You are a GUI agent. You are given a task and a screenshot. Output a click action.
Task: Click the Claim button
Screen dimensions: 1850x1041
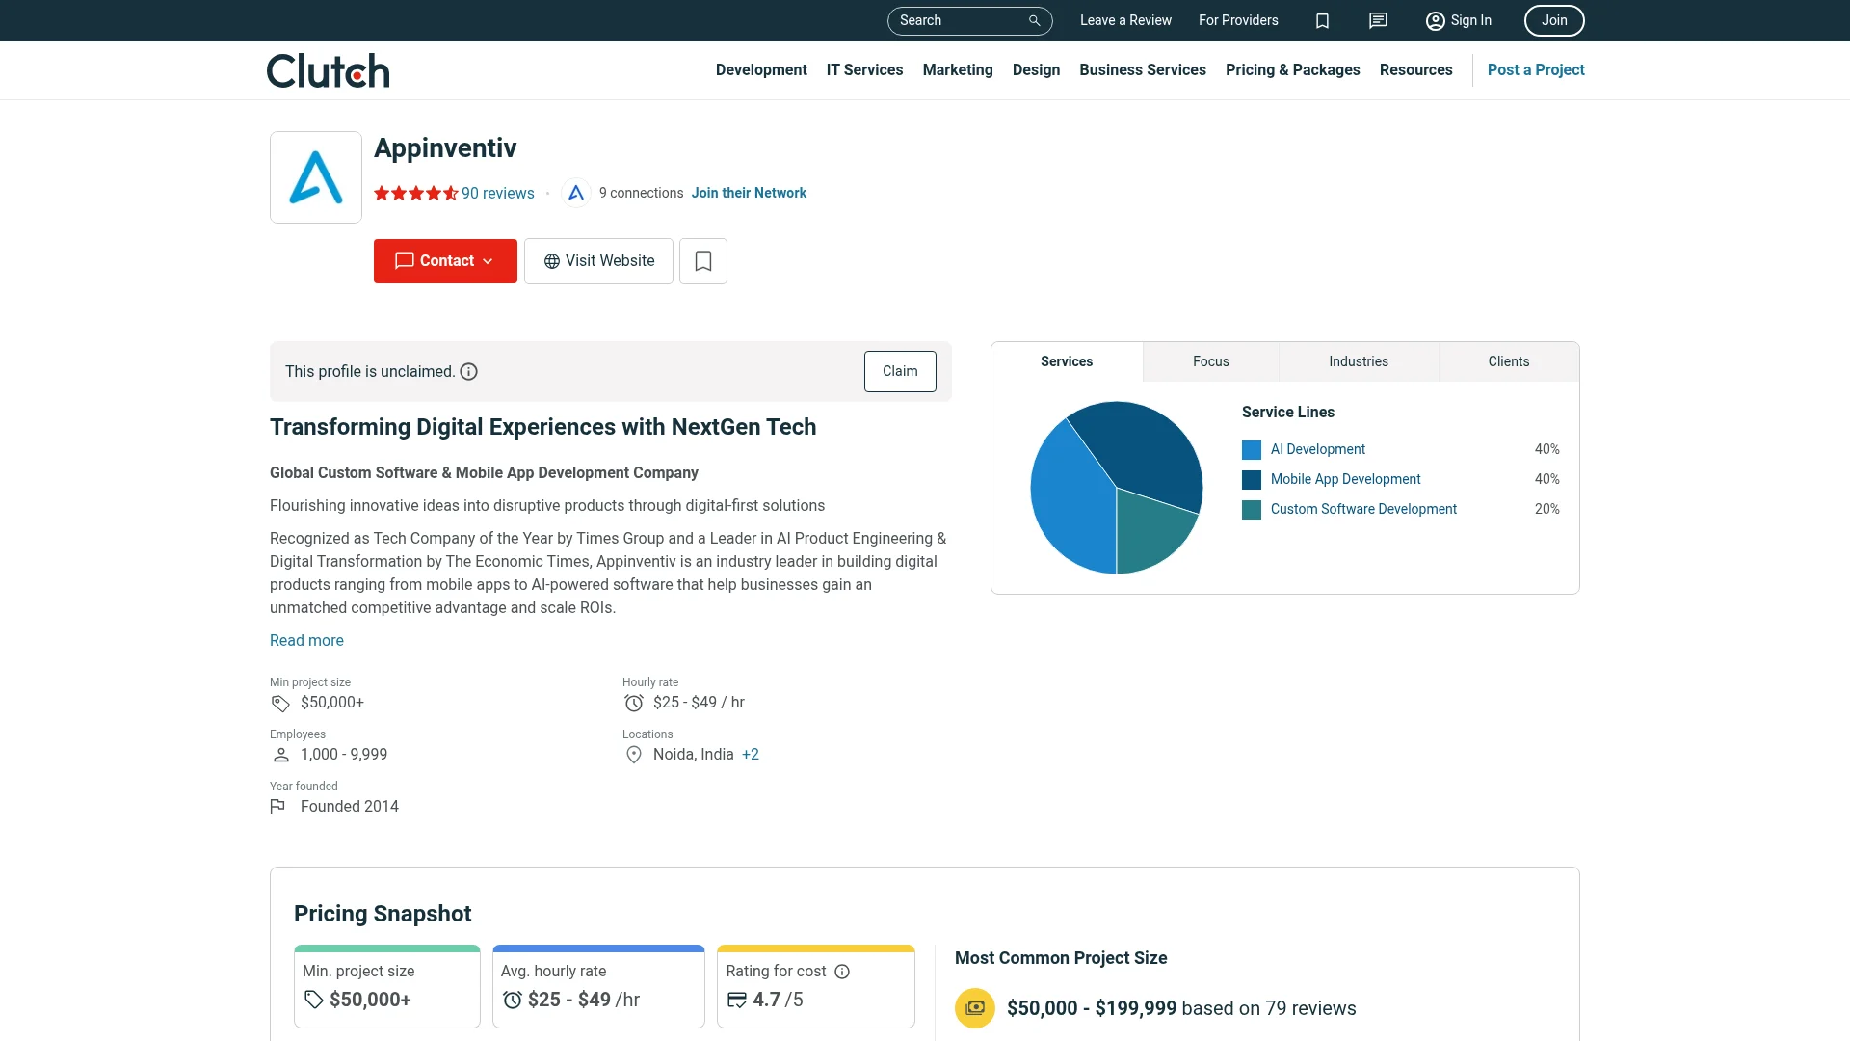pos(900,372)
